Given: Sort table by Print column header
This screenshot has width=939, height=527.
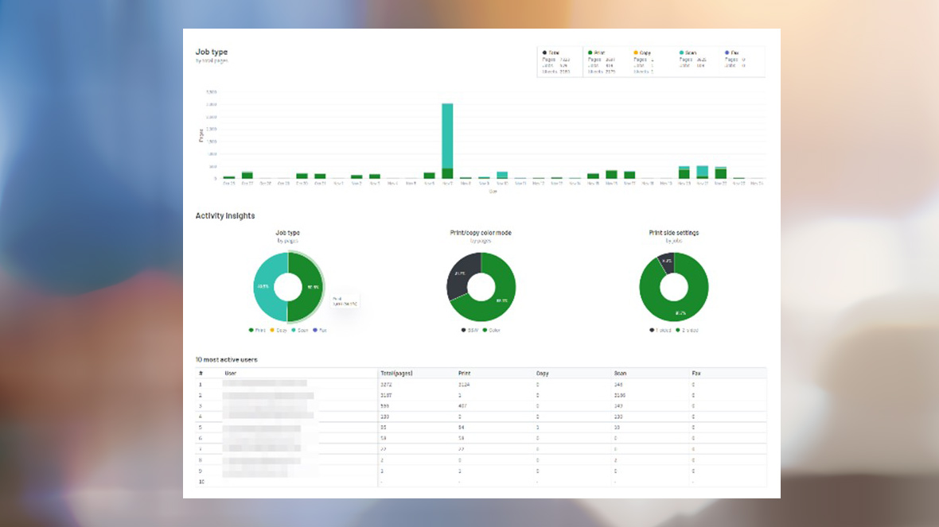Looking at the screenshot, I should [465, 372].
